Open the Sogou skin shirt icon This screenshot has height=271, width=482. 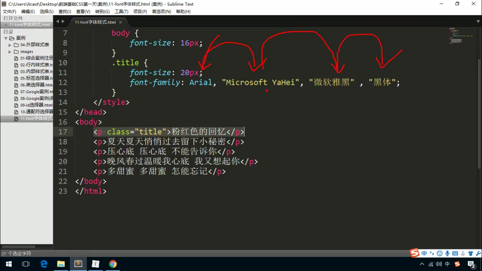(x=470, y=254)
